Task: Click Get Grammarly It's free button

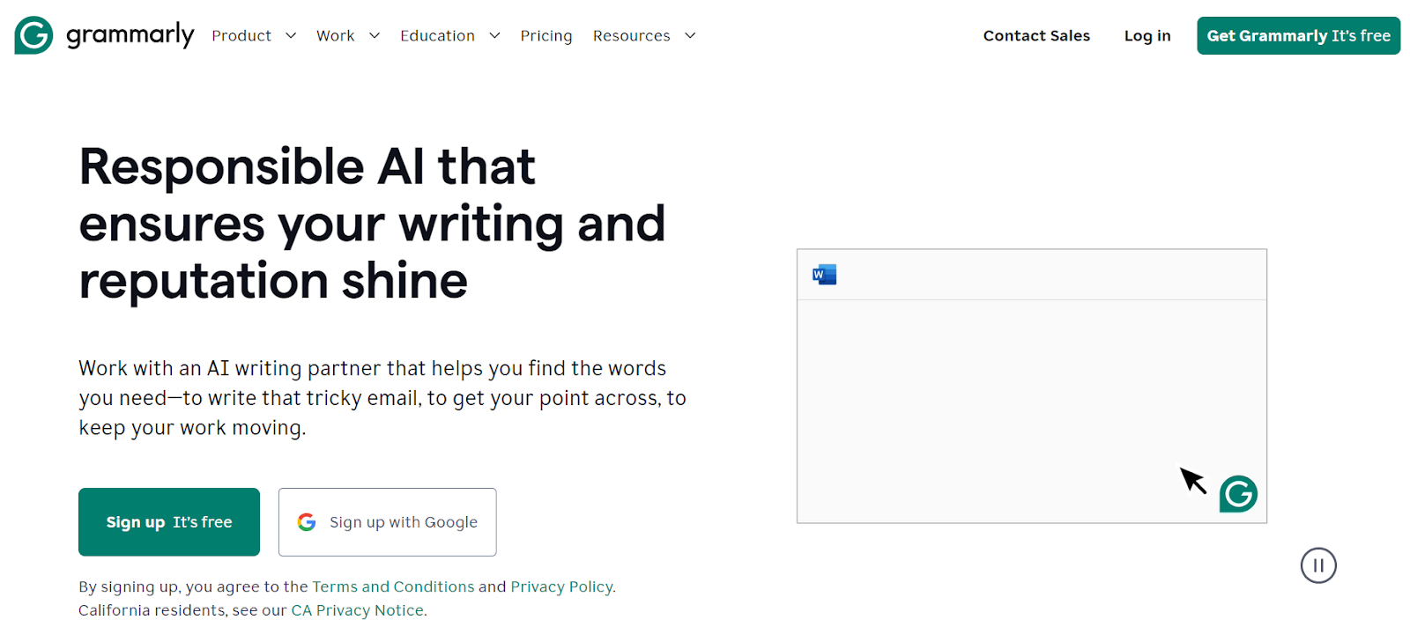Action: tap(1298, 36)
